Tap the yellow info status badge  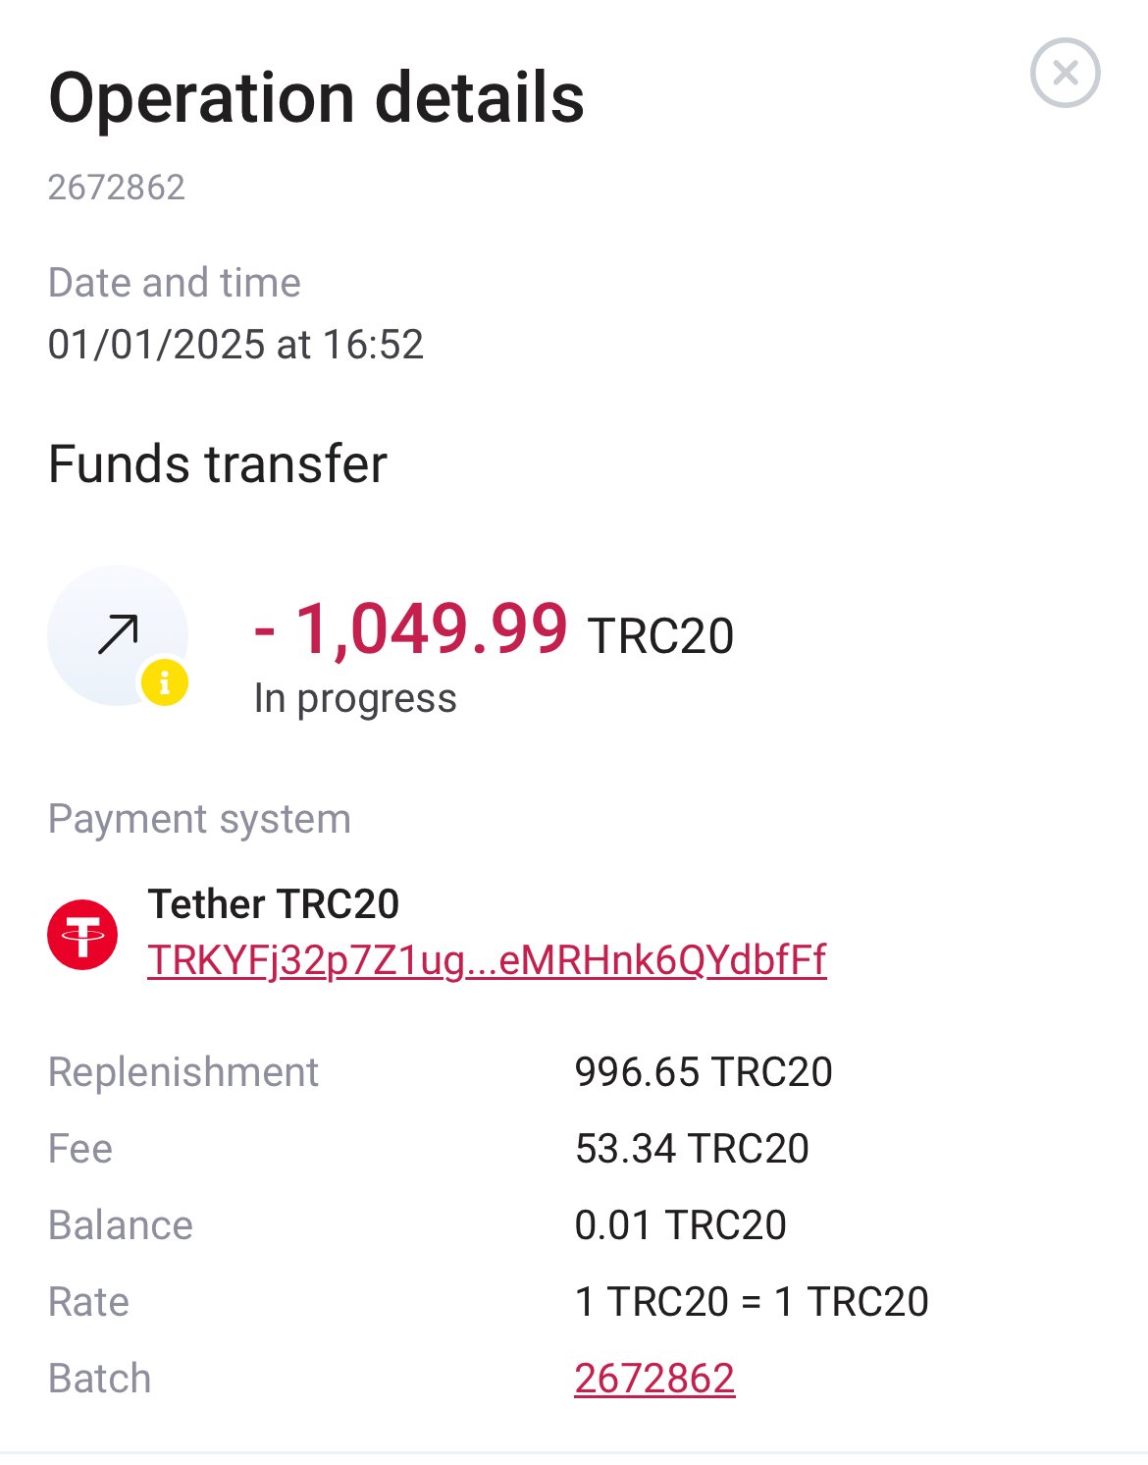[x=165, y=682]
